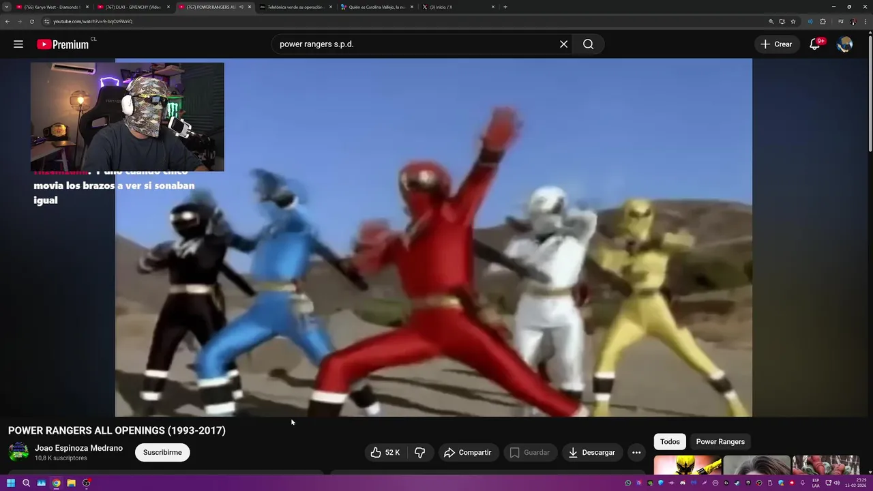873x491 pixels.
Task: Click the YouTube Premium logo
Action: click(63, 44)
